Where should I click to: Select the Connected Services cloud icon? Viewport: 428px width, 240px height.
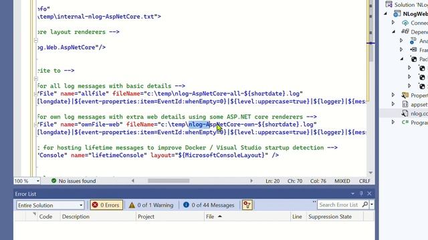pyautogui.click(x=405, y=23)
